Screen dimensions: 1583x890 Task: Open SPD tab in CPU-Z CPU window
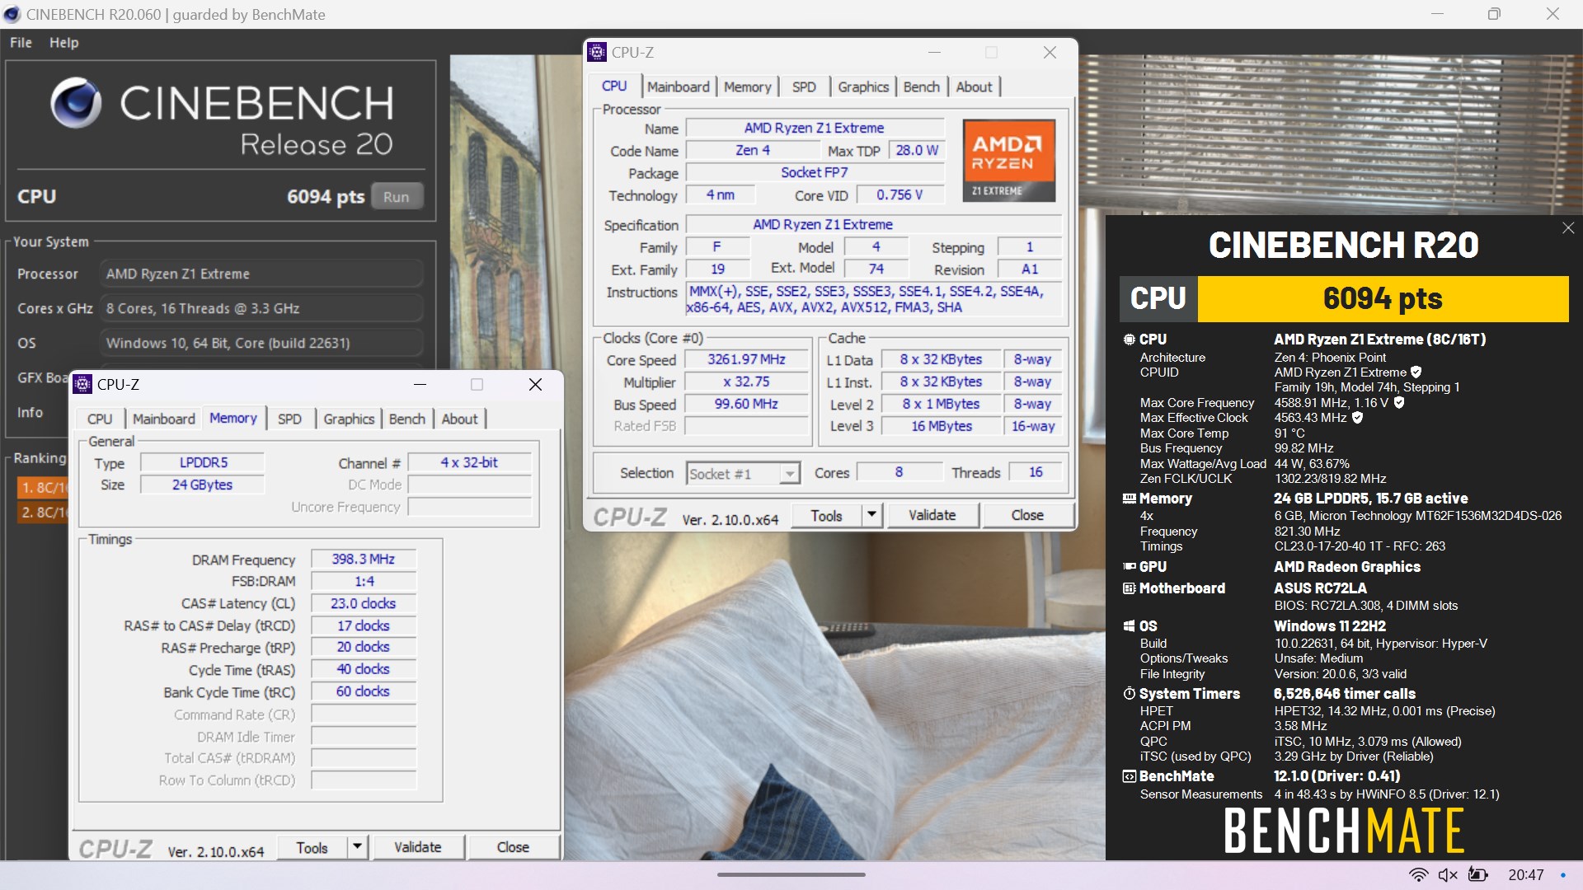[x=804, y=87]
